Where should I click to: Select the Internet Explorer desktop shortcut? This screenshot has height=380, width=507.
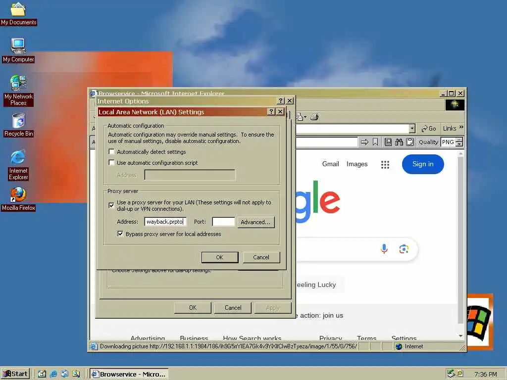click(18, 165)
